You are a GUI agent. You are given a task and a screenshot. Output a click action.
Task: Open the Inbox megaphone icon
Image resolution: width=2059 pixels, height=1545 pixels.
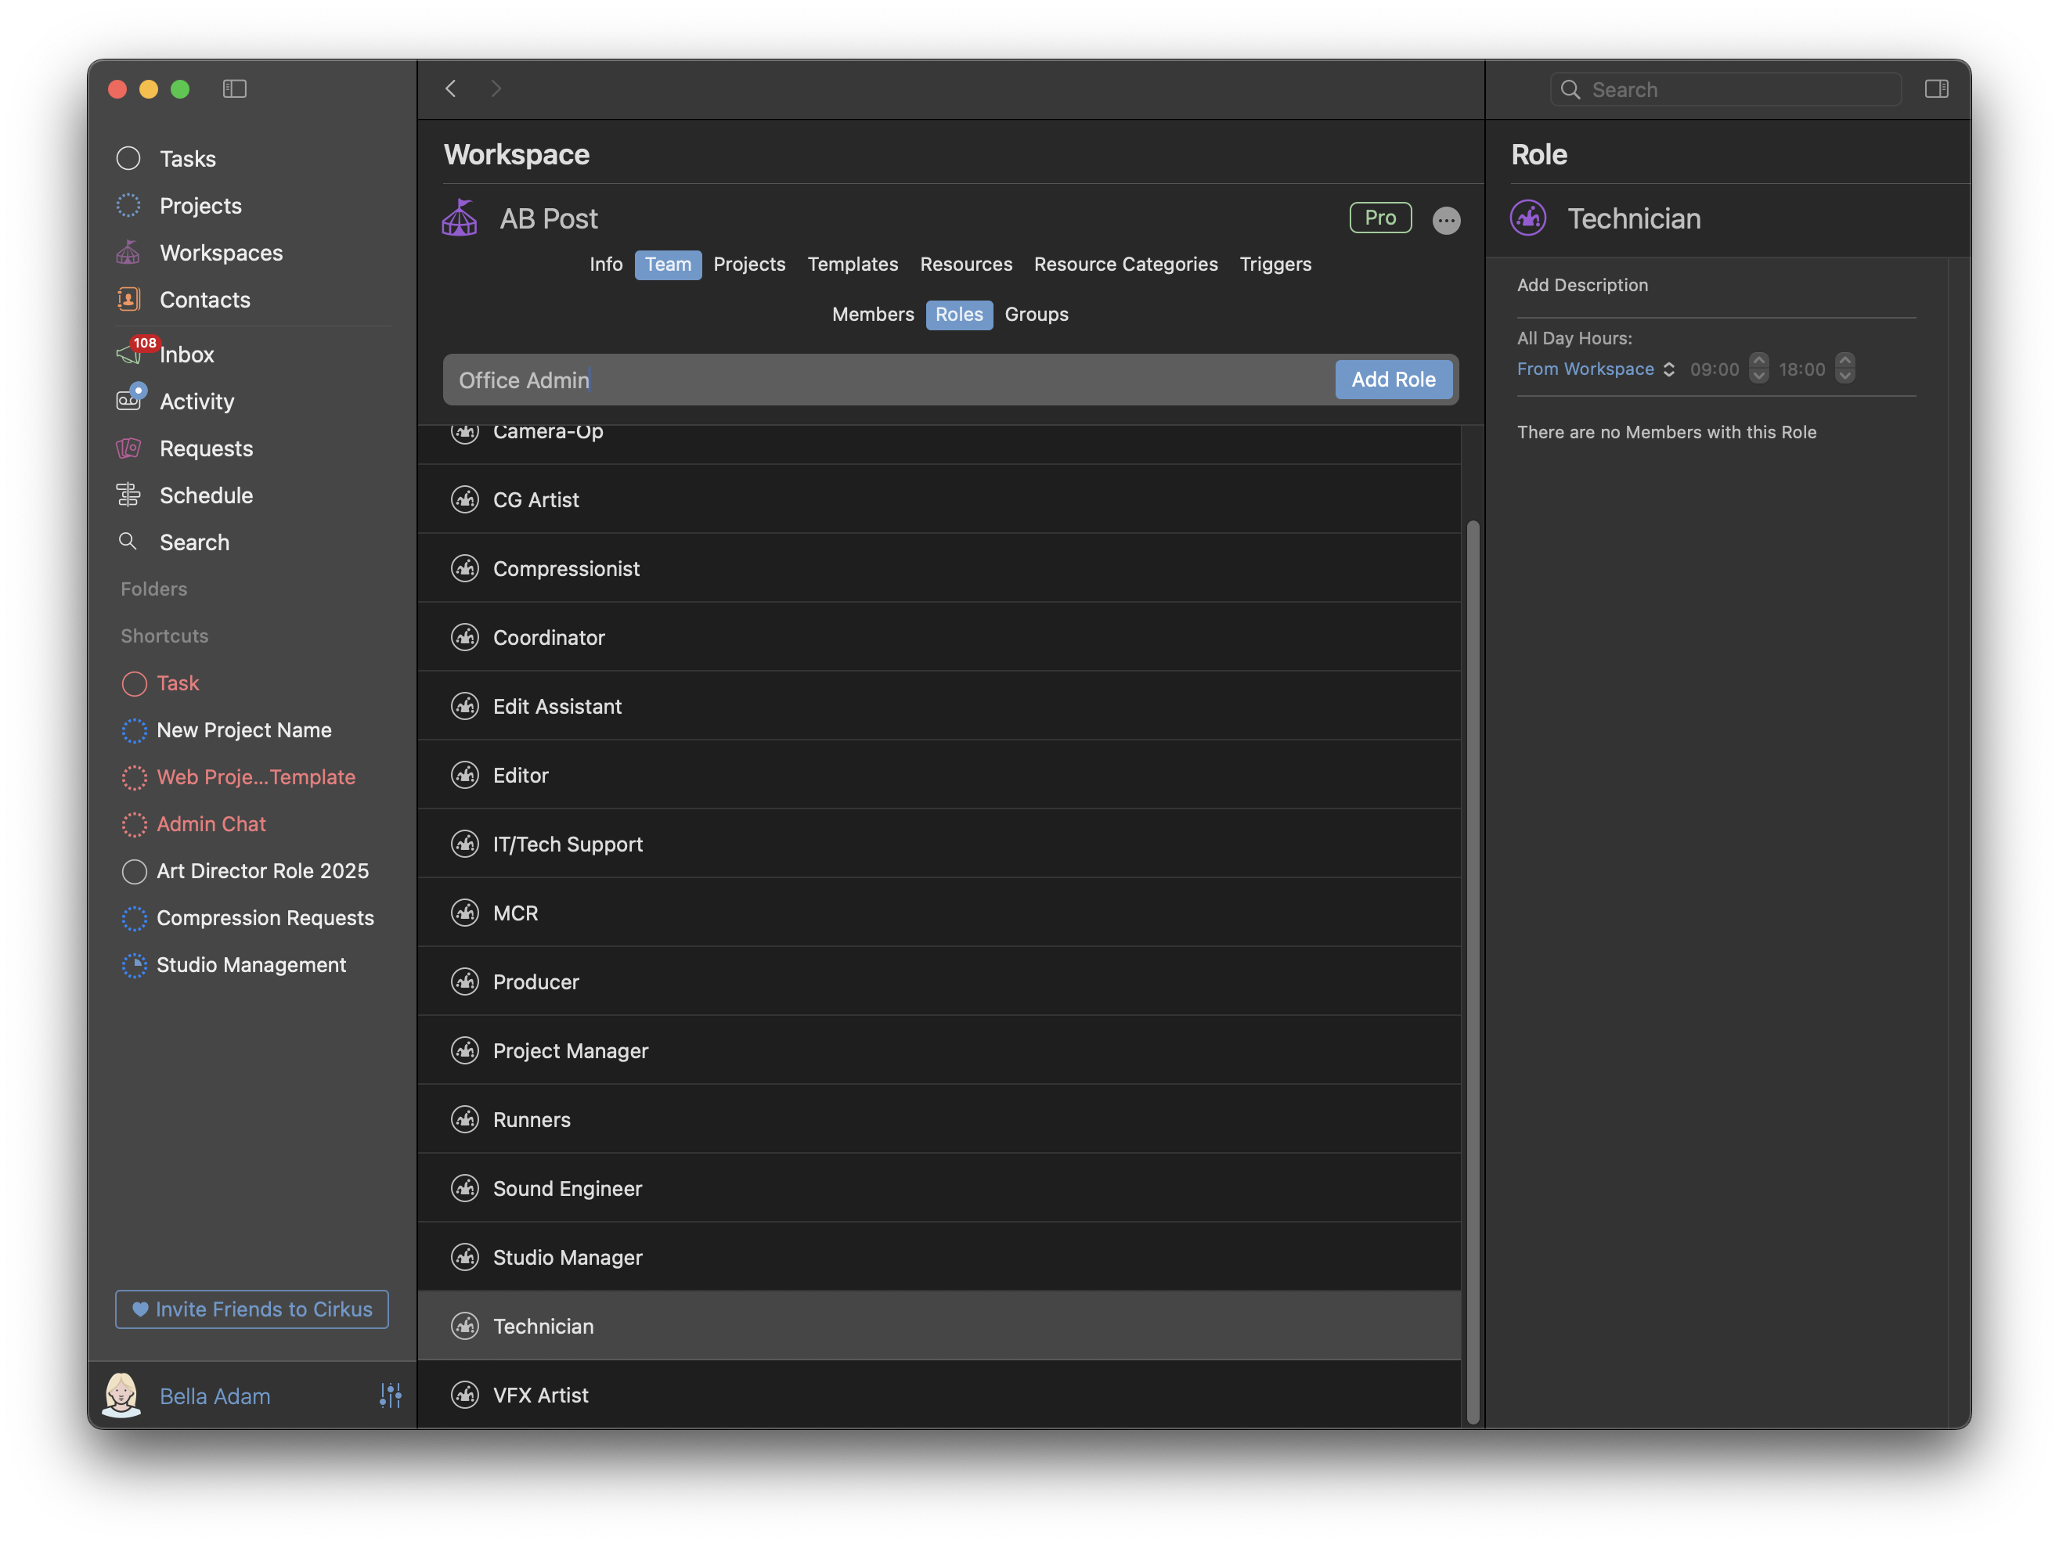[128, 355]
